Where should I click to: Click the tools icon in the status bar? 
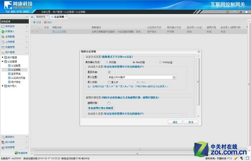242,158
